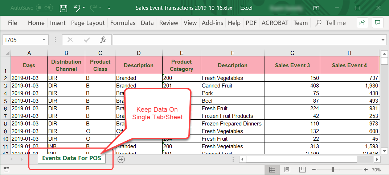Screen dimensions: 389x175
Task: Open the File menu
Action: (x=12, y=23)
